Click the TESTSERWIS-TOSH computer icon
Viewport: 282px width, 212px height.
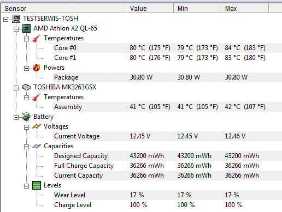click(x=16, y=19)
